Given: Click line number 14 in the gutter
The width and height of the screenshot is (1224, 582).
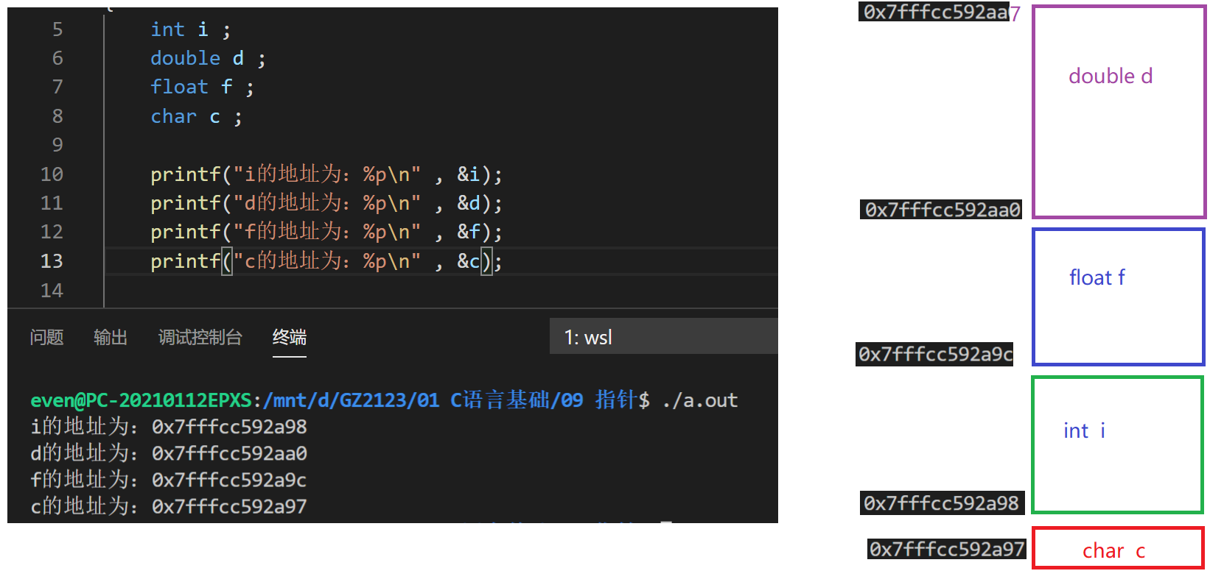Looking at the screenshot, I should tap(52, 291).
